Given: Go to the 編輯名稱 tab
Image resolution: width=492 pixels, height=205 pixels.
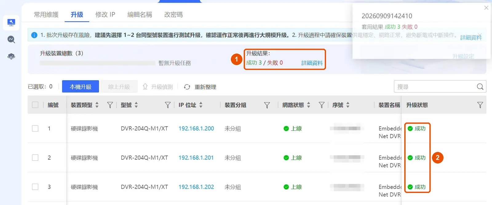Looking at the screenshot, I should pos(140,14).
